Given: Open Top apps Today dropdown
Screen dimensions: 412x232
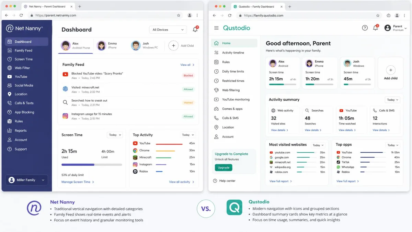Looking at the screenshot, I should [x=393, y=145].
